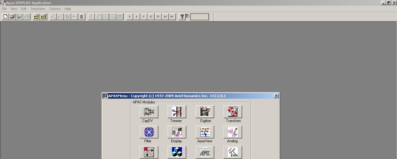Click the New document toolbar icon
Image resolution: width=397 pixels, height=159 pixels.
(x=5, y=17)
